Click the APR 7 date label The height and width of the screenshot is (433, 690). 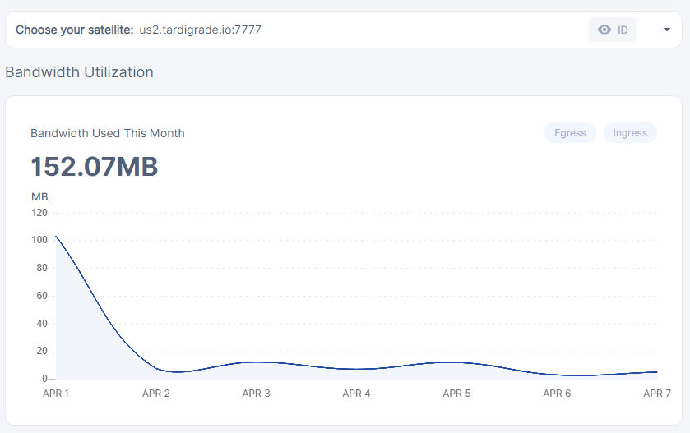657,394
